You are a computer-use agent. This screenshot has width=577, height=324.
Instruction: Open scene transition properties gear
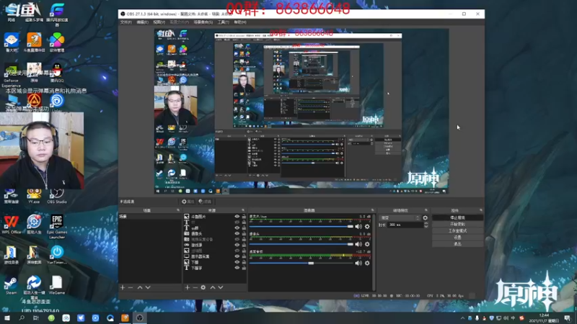pos(425,218)
